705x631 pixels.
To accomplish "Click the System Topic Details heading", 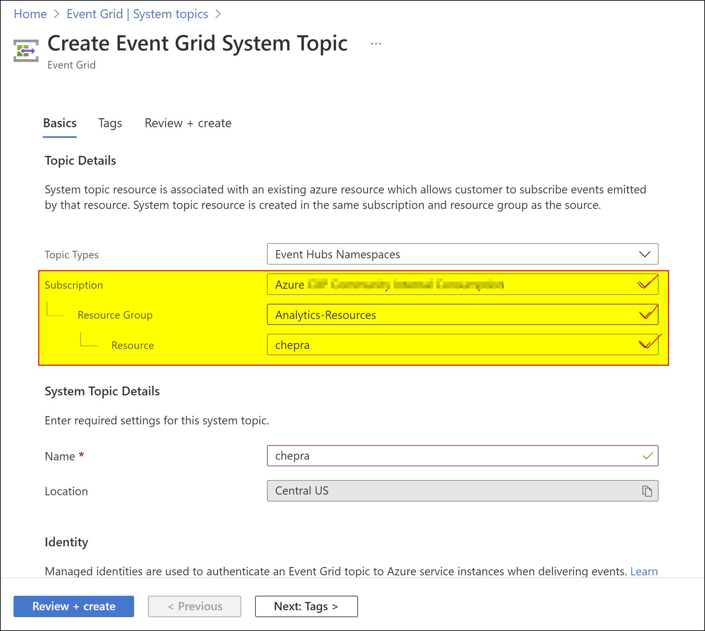I will 102,391.
